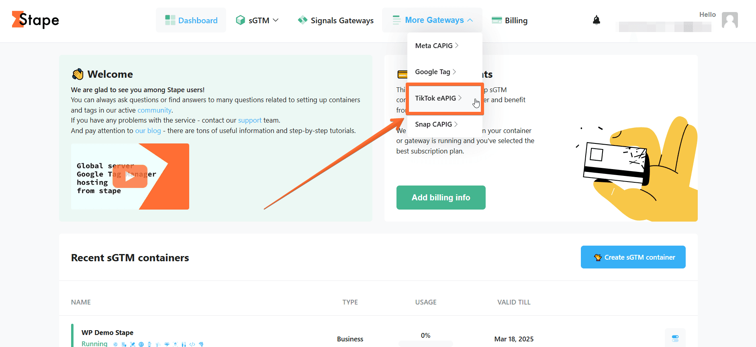Image resolution: width=756 pixels, height=347 pixels.
Task: Open notifications bell icon
Action: 597,20
